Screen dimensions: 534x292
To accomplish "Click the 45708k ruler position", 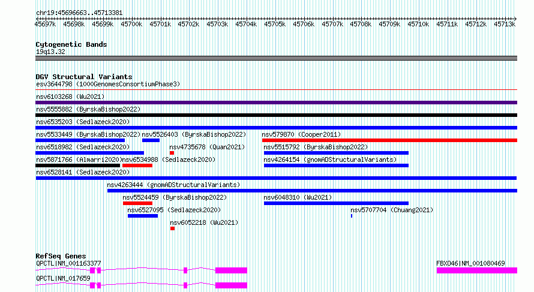I will (x=361, y=24).
